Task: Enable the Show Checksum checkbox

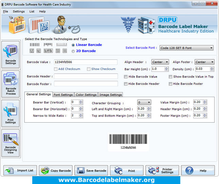Action: click(x=89, y=69)
